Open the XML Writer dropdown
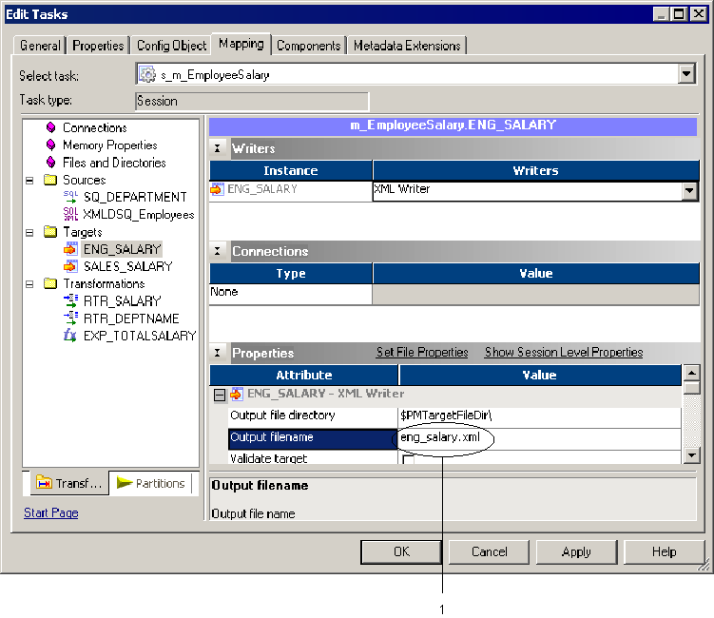Image resolution: width=714 pixels, height=618 pixels. 689,190
